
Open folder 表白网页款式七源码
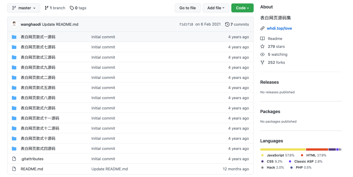click(x=38, y=47)
